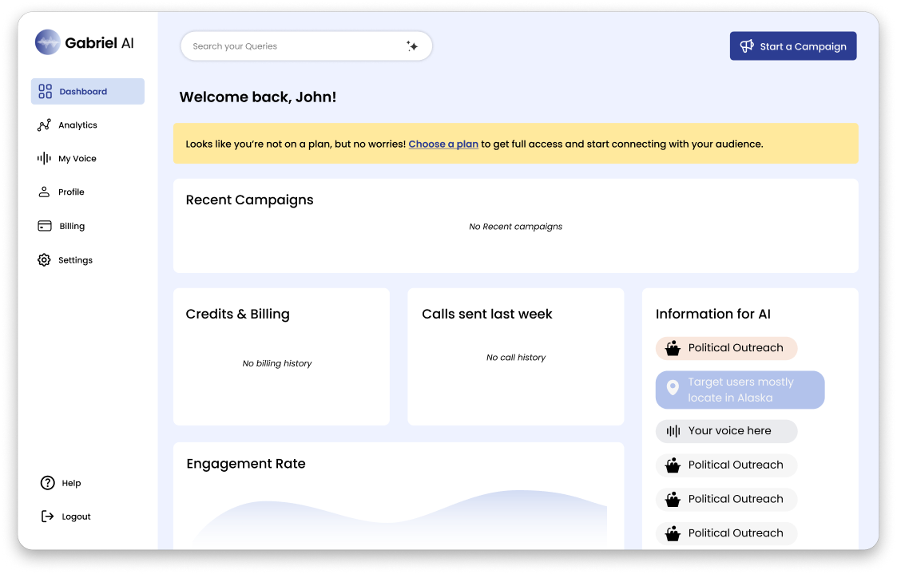Click the Recent Campaigns heading
This screenshot has width=897, height=574.
[249, 200]
